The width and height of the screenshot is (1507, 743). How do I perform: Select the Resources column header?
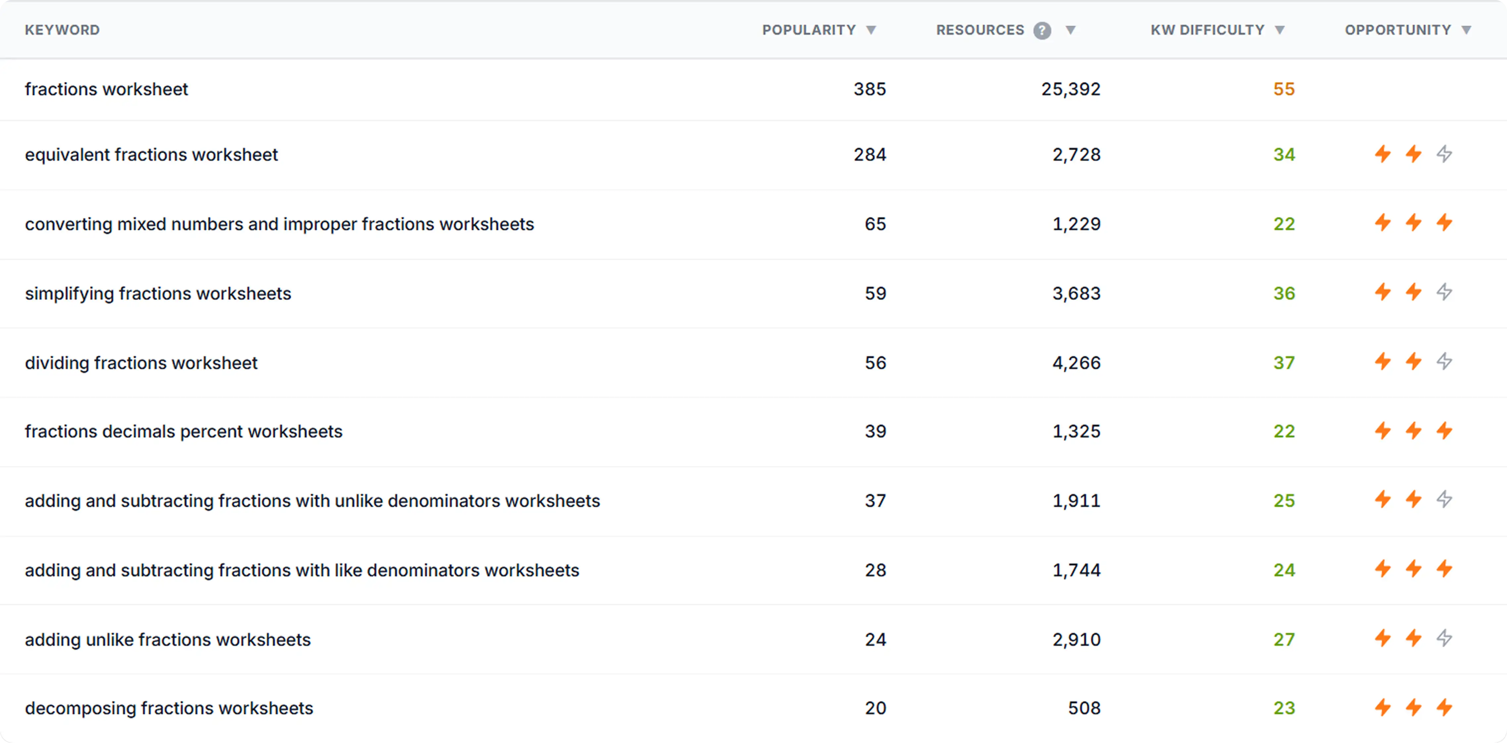tap(979, 30)
